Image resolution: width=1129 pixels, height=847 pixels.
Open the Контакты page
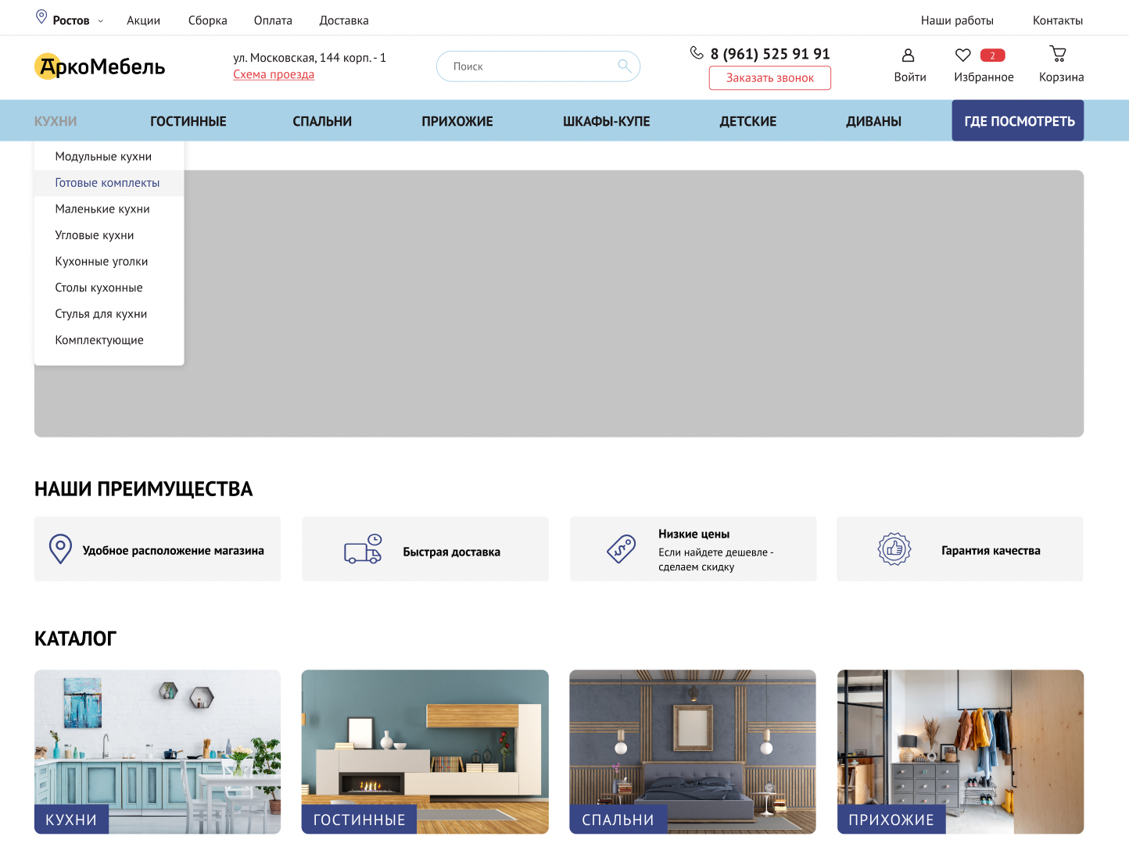1058,20
